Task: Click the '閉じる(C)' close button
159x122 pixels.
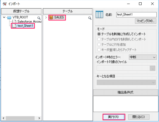Action: (139, 117)
